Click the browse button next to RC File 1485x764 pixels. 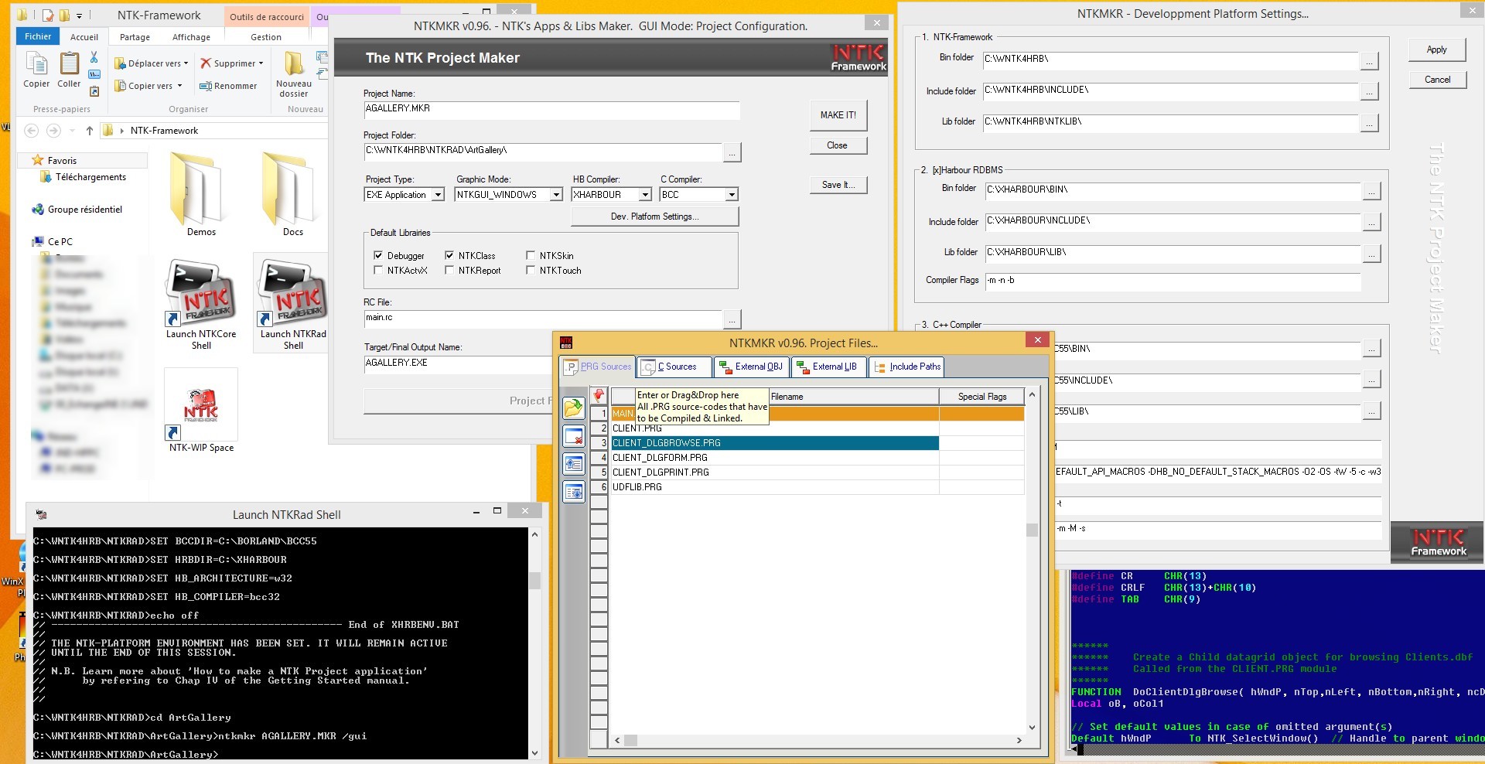point(732,319)
